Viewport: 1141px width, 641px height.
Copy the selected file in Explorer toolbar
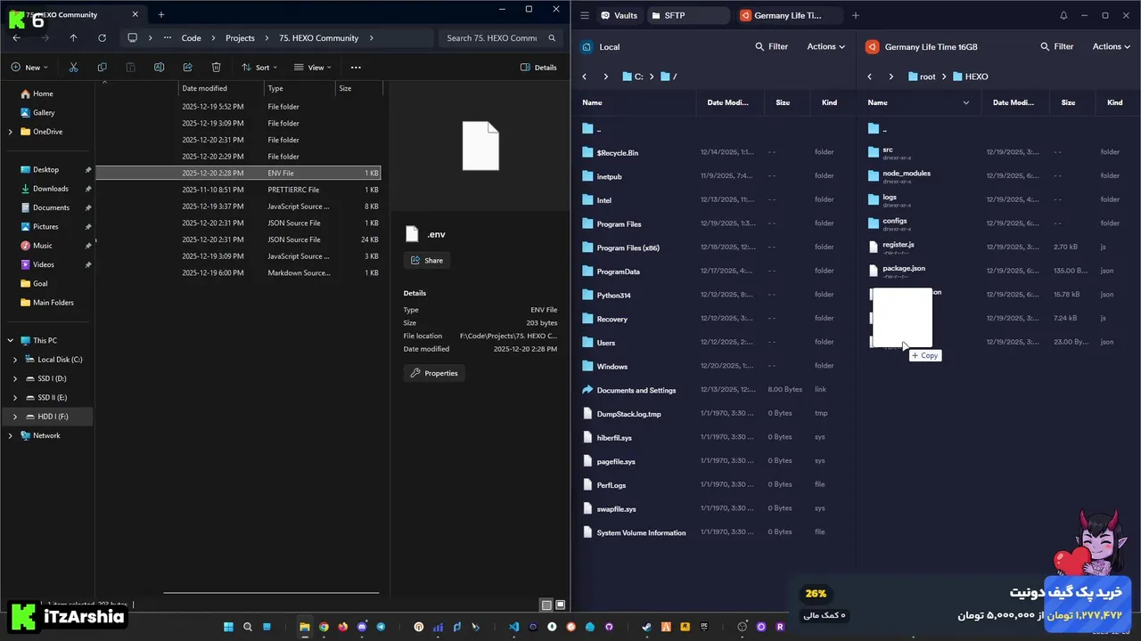tap(102, 67)
